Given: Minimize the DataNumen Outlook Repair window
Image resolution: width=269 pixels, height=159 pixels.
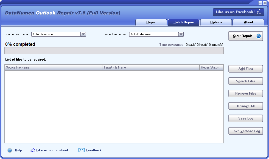Looking at the screenshot, I should click(x=260, y=3).
